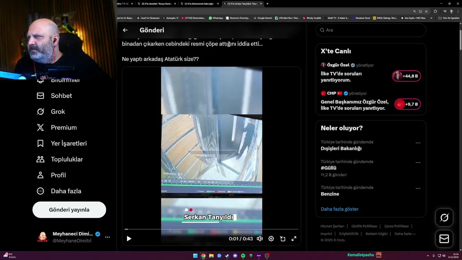
Task: Open account options next to Meyhaneci Dimitri
Action: (107, 237)
